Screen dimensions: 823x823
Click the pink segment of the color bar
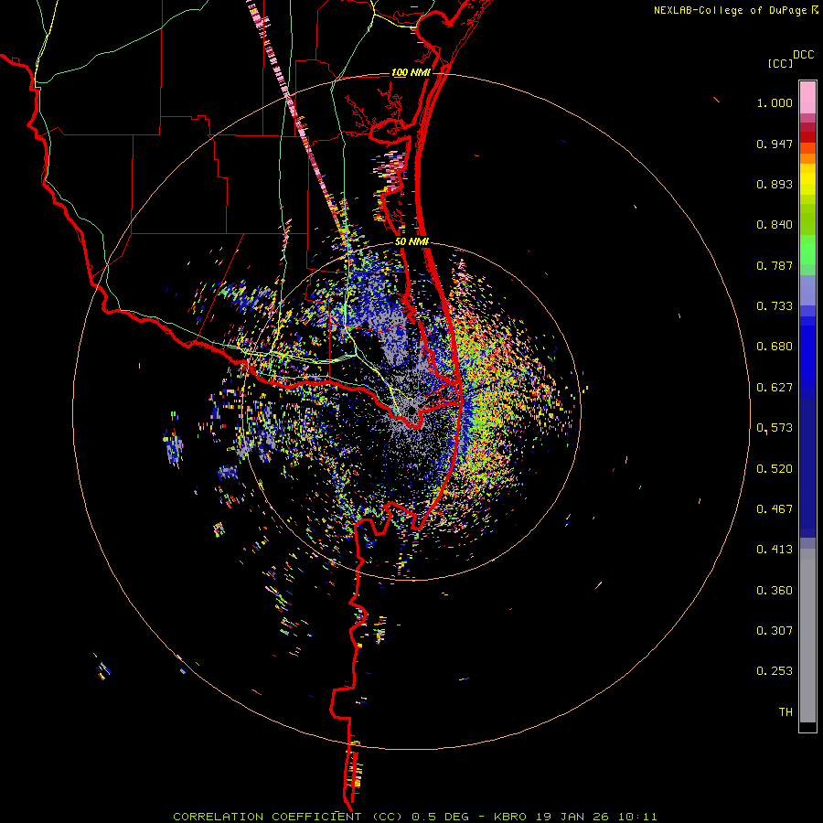pos(807,97)
